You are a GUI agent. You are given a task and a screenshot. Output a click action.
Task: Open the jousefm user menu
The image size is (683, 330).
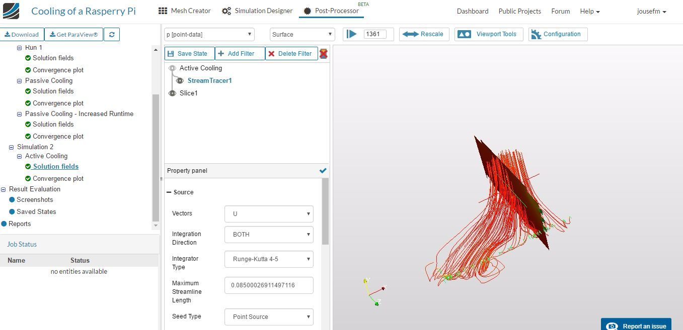tap(651, 11)
